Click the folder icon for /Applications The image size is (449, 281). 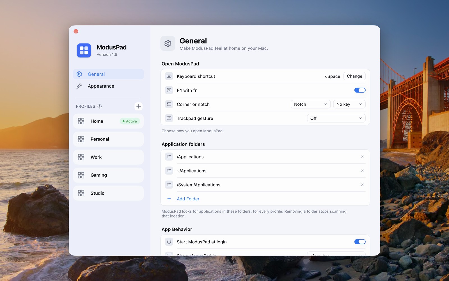(169, 157)
